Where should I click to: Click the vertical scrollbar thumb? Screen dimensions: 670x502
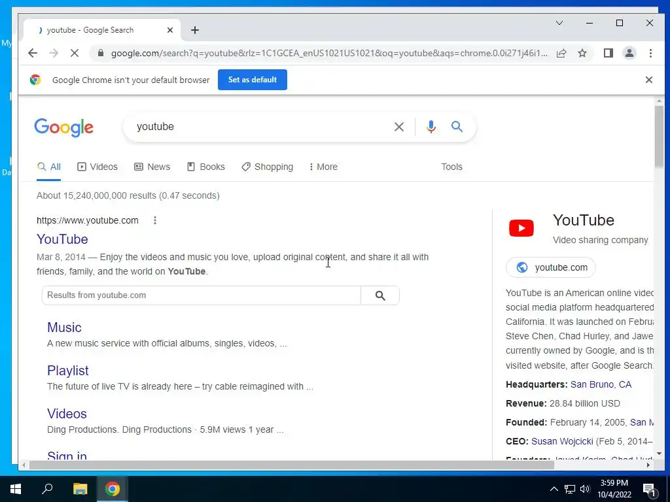(x=659, y=137)
